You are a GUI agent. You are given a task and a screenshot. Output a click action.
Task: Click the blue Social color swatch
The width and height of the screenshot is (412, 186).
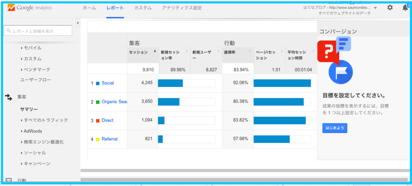point(98,83)
